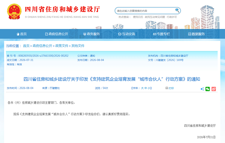Click publishing agency 发布机构 text
Screen dimensions: 225x143
(x=168, y=56)
